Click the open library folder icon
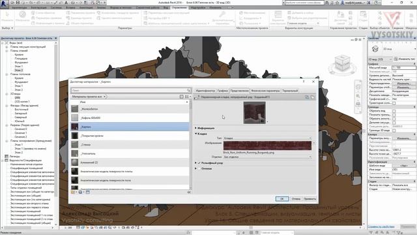Image resolution: width=417 pixels, height=235 pixels. pyautogui.click(x=74, y=192)
